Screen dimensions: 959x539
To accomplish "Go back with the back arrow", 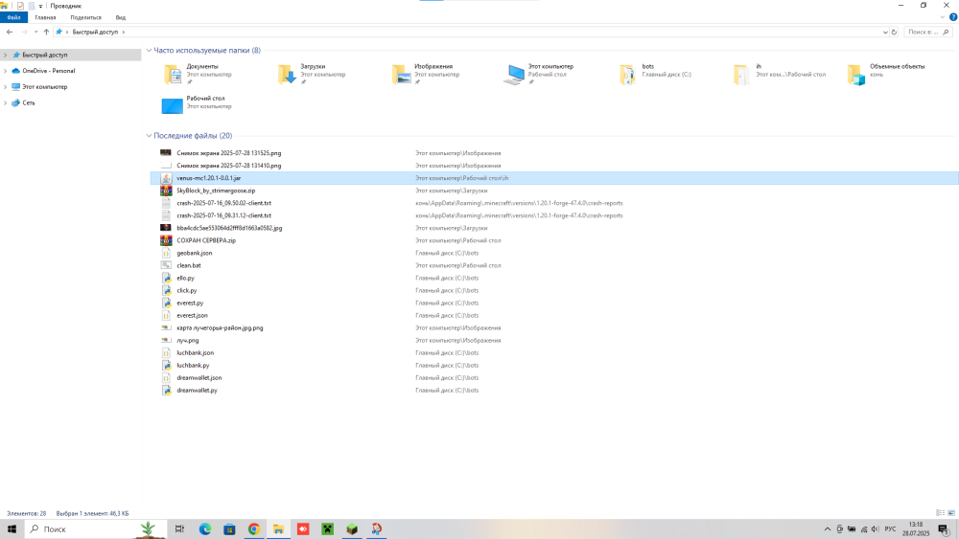I will tap(10, 32).
